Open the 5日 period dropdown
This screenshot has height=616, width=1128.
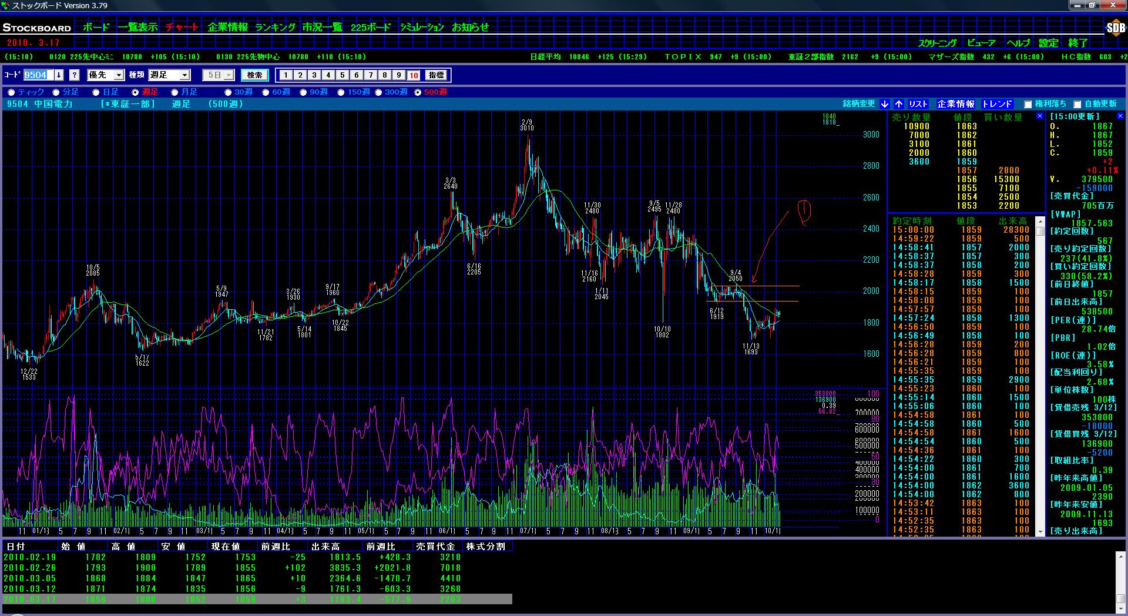(x=229, y=75)
